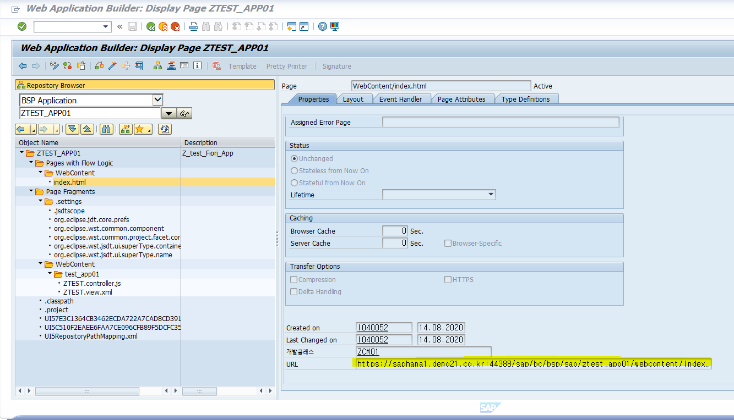Click the Print icon
Image resolution: width=734 pixels, height=420 pixels.
point(194,26)
